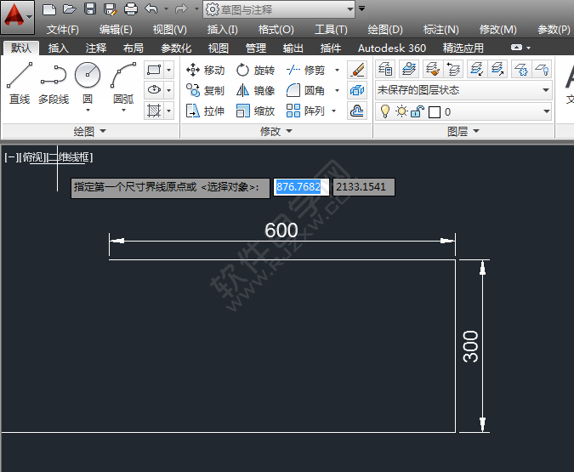574x472 pixels.
Task: Switch to the 注释 ribbon tab
Action: tap(95, 48)
